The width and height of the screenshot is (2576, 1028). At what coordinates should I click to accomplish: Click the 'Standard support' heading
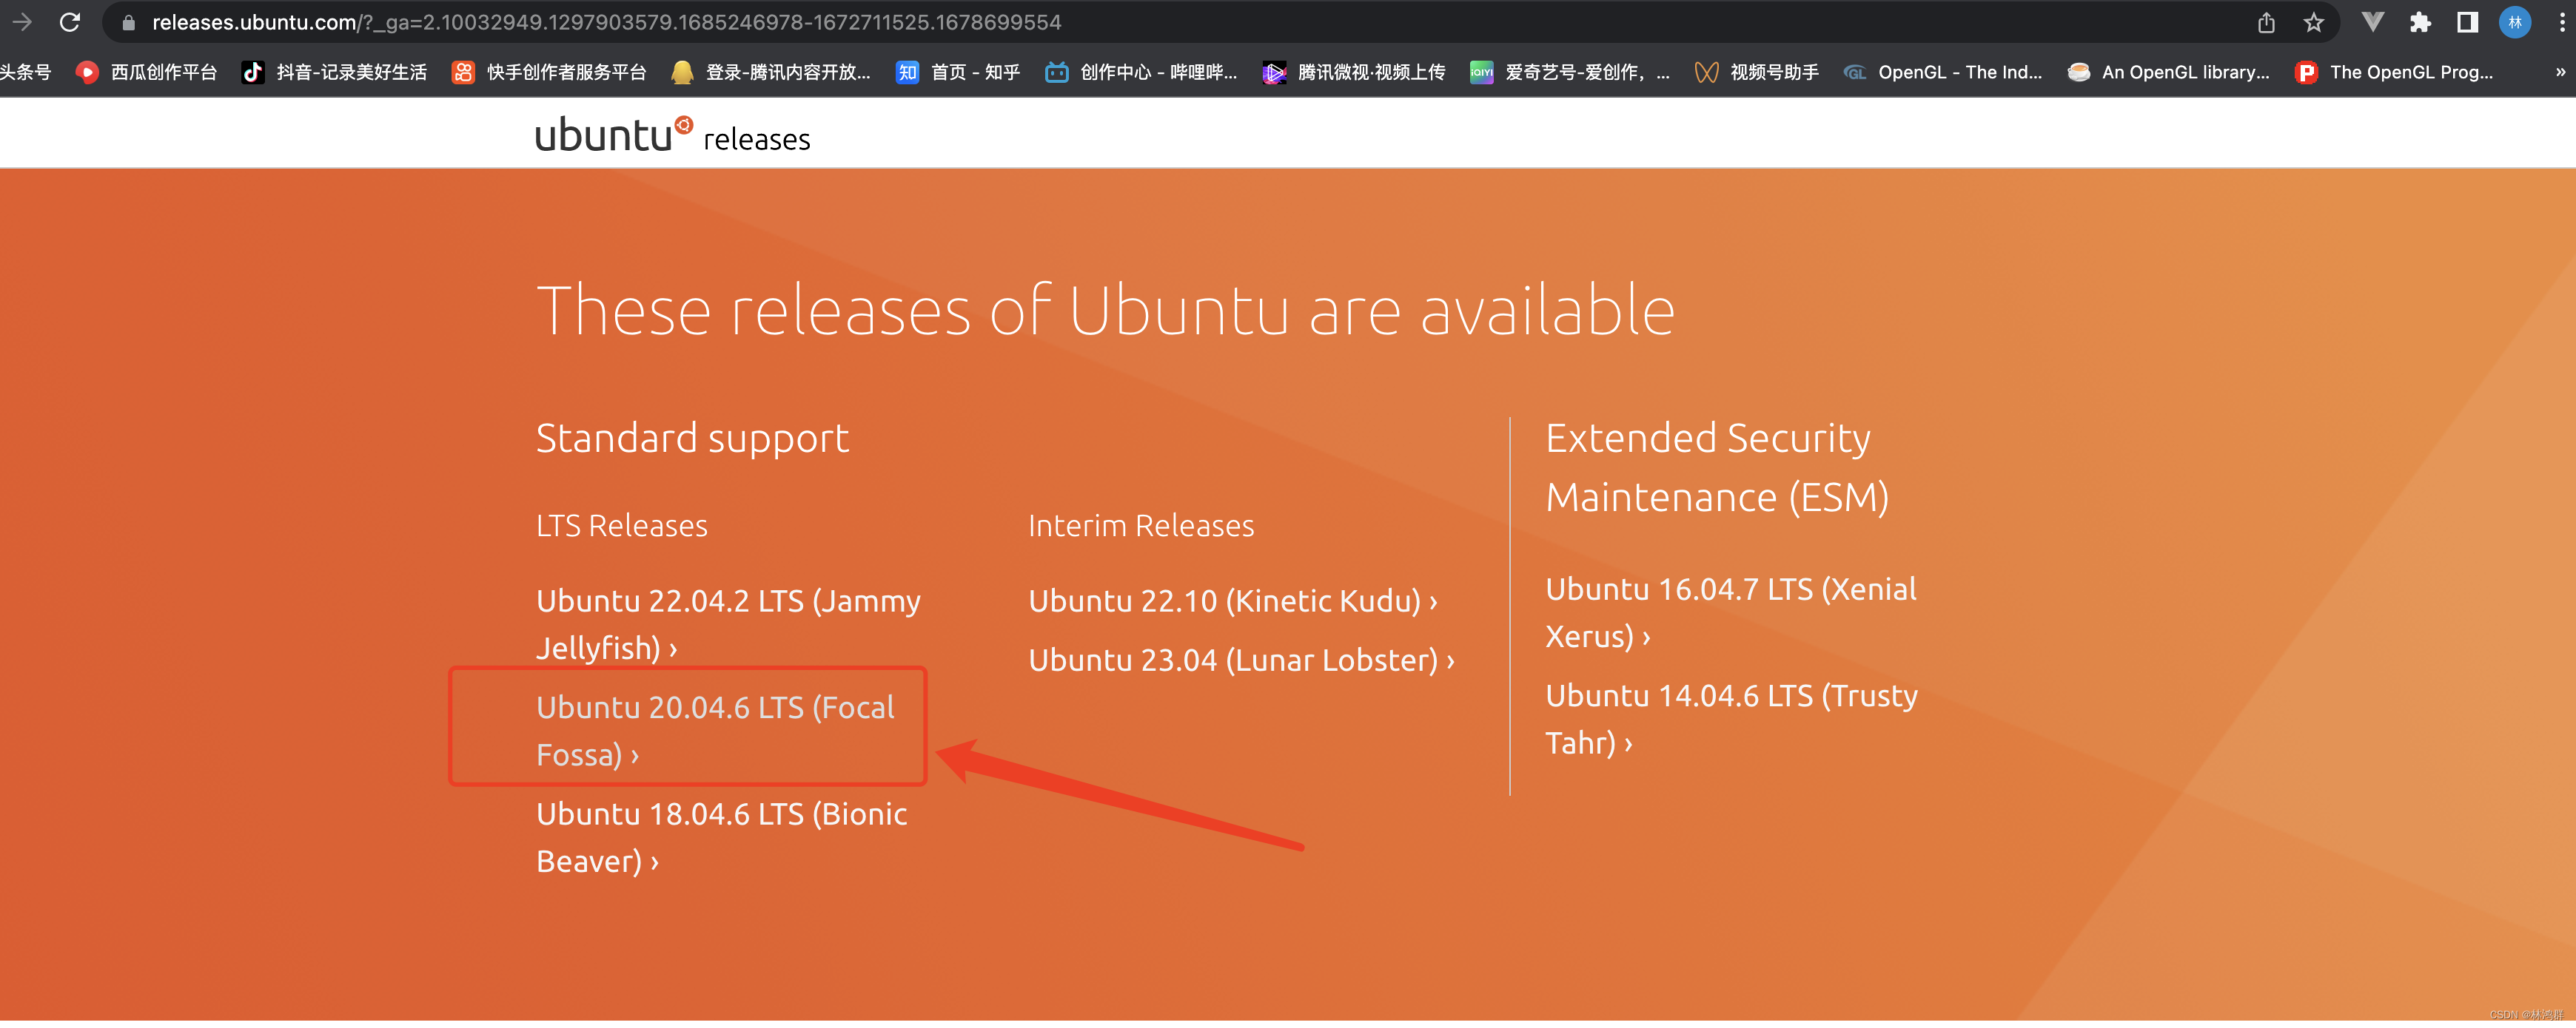(x=692, y=439)
